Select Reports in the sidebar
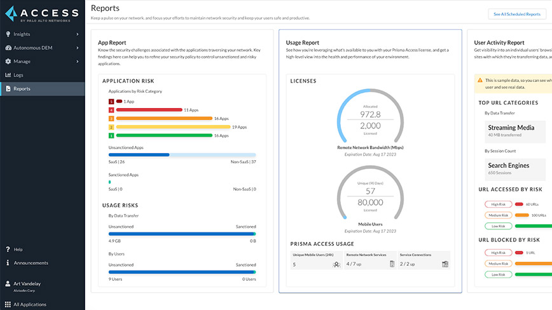The height and width of the screenshot is (310, 552). 22,89
